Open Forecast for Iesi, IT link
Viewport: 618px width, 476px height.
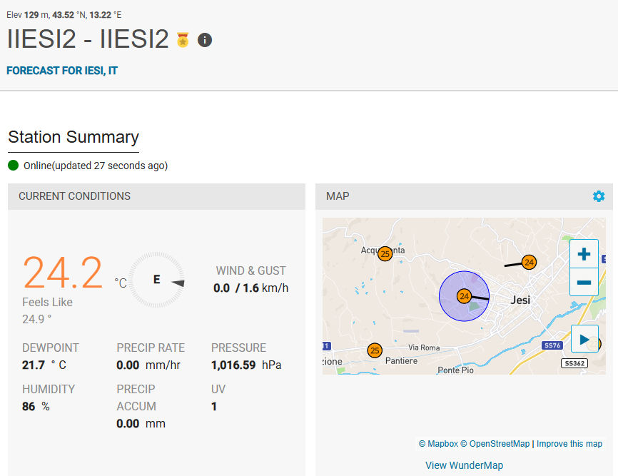62,71
